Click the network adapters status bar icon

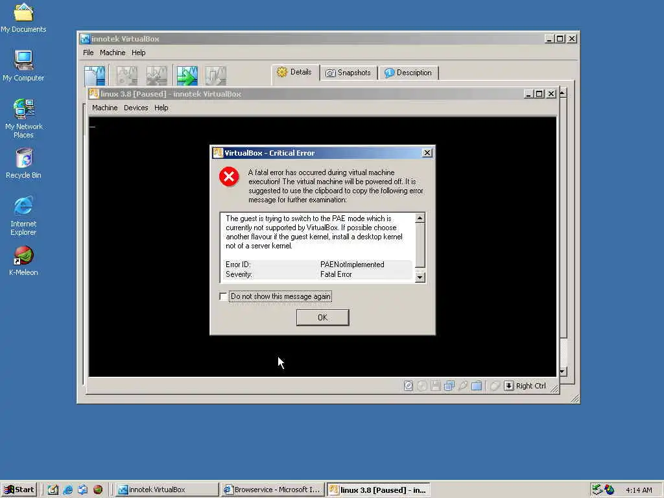449,386
